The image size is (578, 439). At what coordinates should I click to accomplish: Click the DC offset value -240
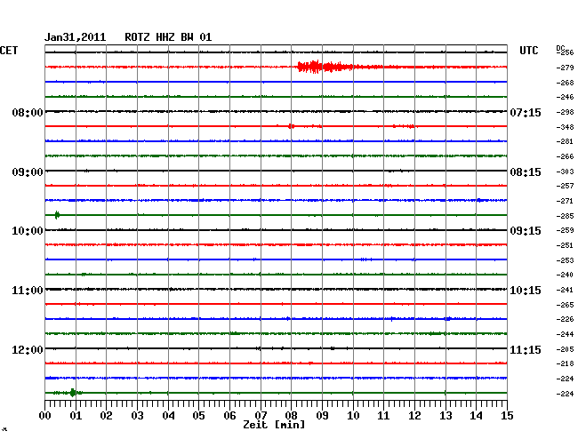pyautogui.click(x=565, y=275)
